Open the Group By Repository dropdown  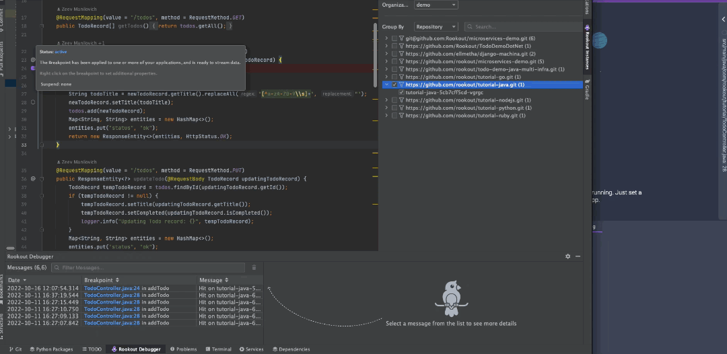[436, 27]
